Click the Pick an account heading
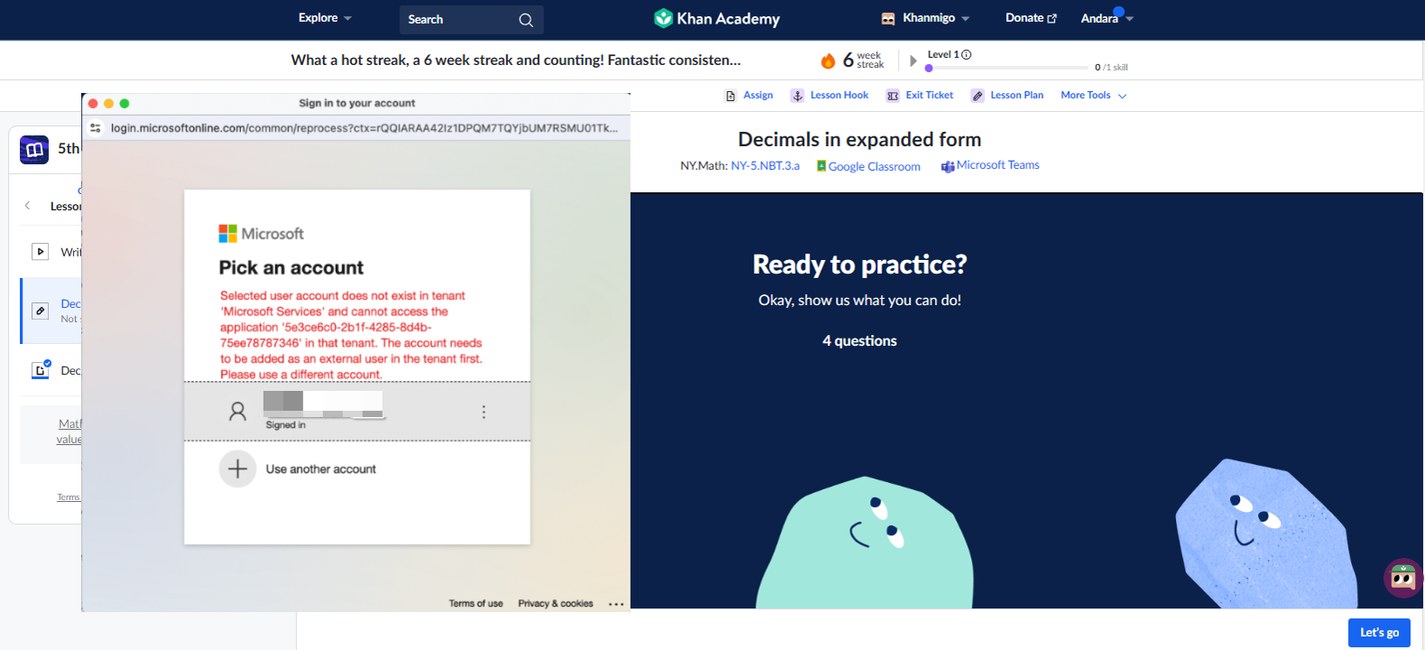The image size is (1425, 650). click(x=291, y=268)
